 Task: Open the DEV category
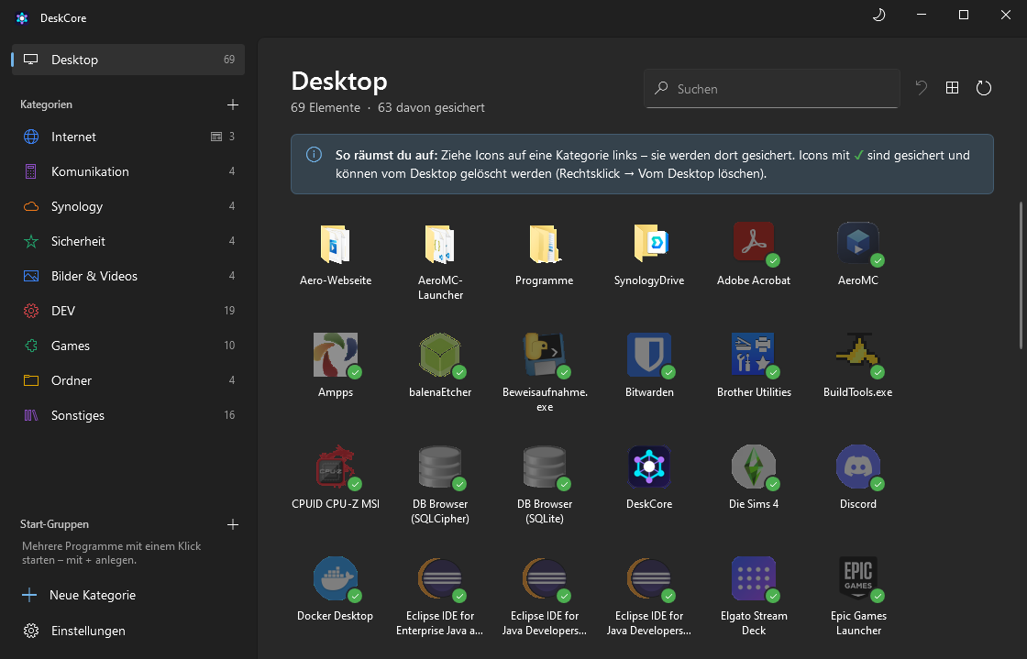click(128, 311)
